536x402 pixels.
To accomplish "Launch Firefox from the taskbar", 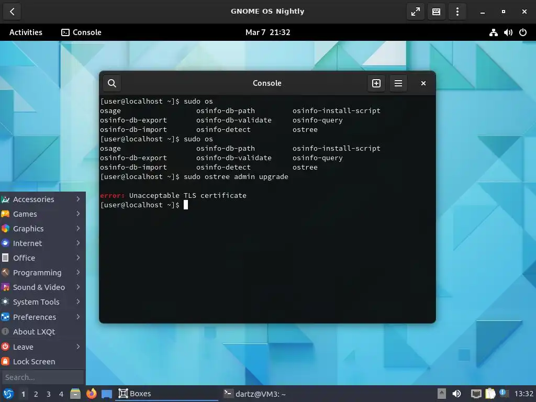I will tap(91, 394).
